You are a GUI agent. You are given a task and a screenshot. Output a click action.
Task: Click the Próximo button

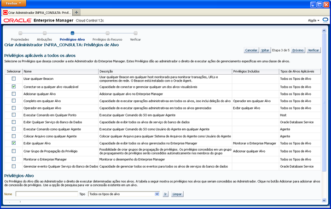298,50
